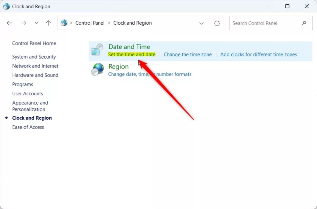This screenshot has width=317, height=209.
Task: Click the Control Panel icon in the address bar
Action: tap(64, 23)
